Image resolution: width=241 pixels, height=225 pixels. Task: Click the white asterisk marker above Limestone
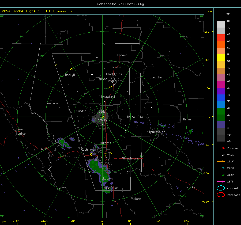pos(51,101)
